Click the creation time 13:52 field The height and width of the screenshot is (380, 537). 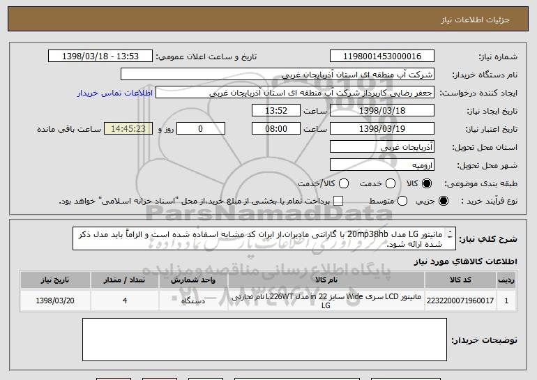[x=276, y=111]
